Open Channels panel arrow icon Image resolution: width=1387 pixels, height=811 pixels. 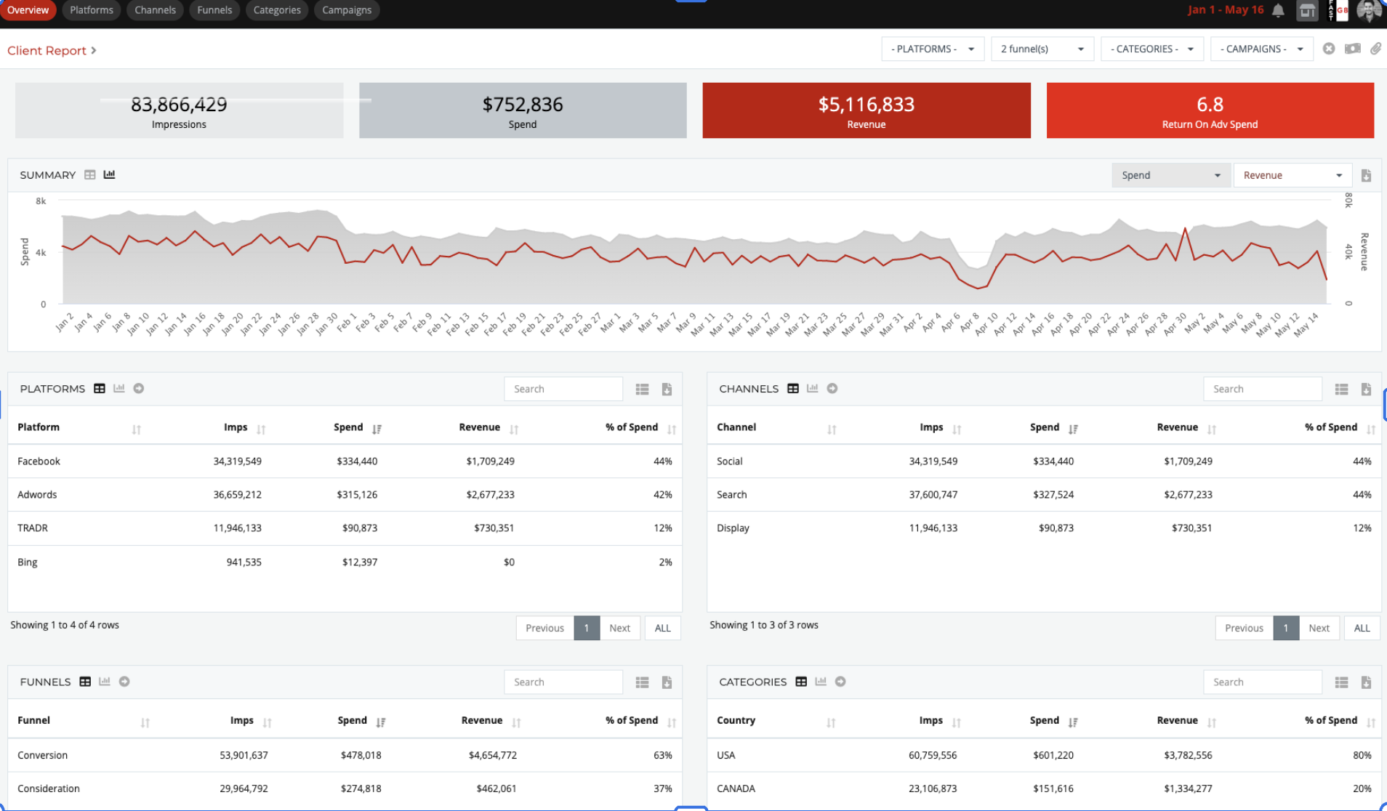832,388
